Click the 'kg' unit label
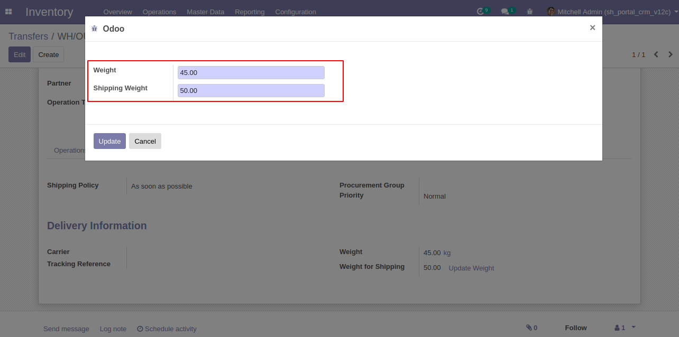This screenshot has height=337, width=679. click(x=447, y=253)
